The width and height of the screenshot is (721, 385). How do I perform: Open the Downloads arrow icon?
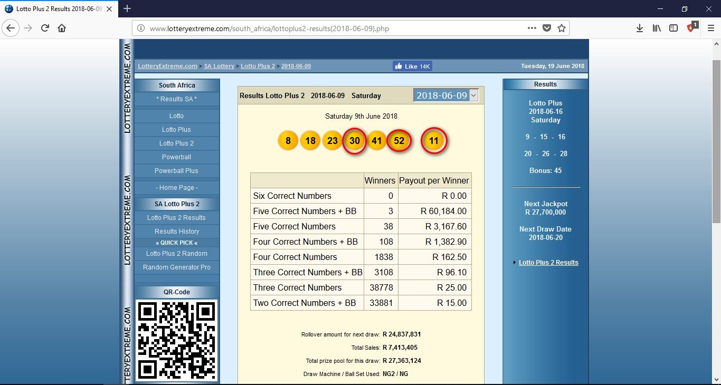(639, 28)
